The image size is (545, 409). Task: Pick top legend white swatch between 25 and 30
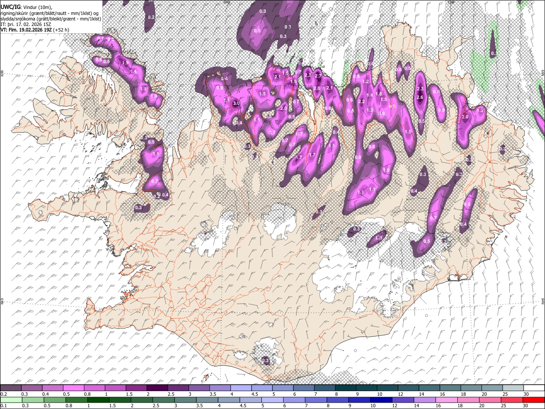pyautogui.click(x=513, y=388)
